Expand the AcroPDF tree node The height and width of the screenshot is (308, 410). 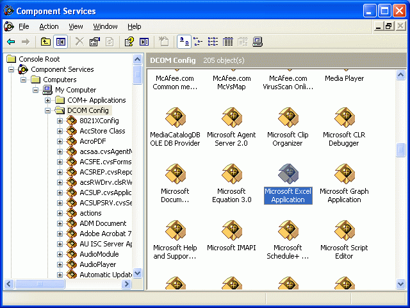click(60, 141)
